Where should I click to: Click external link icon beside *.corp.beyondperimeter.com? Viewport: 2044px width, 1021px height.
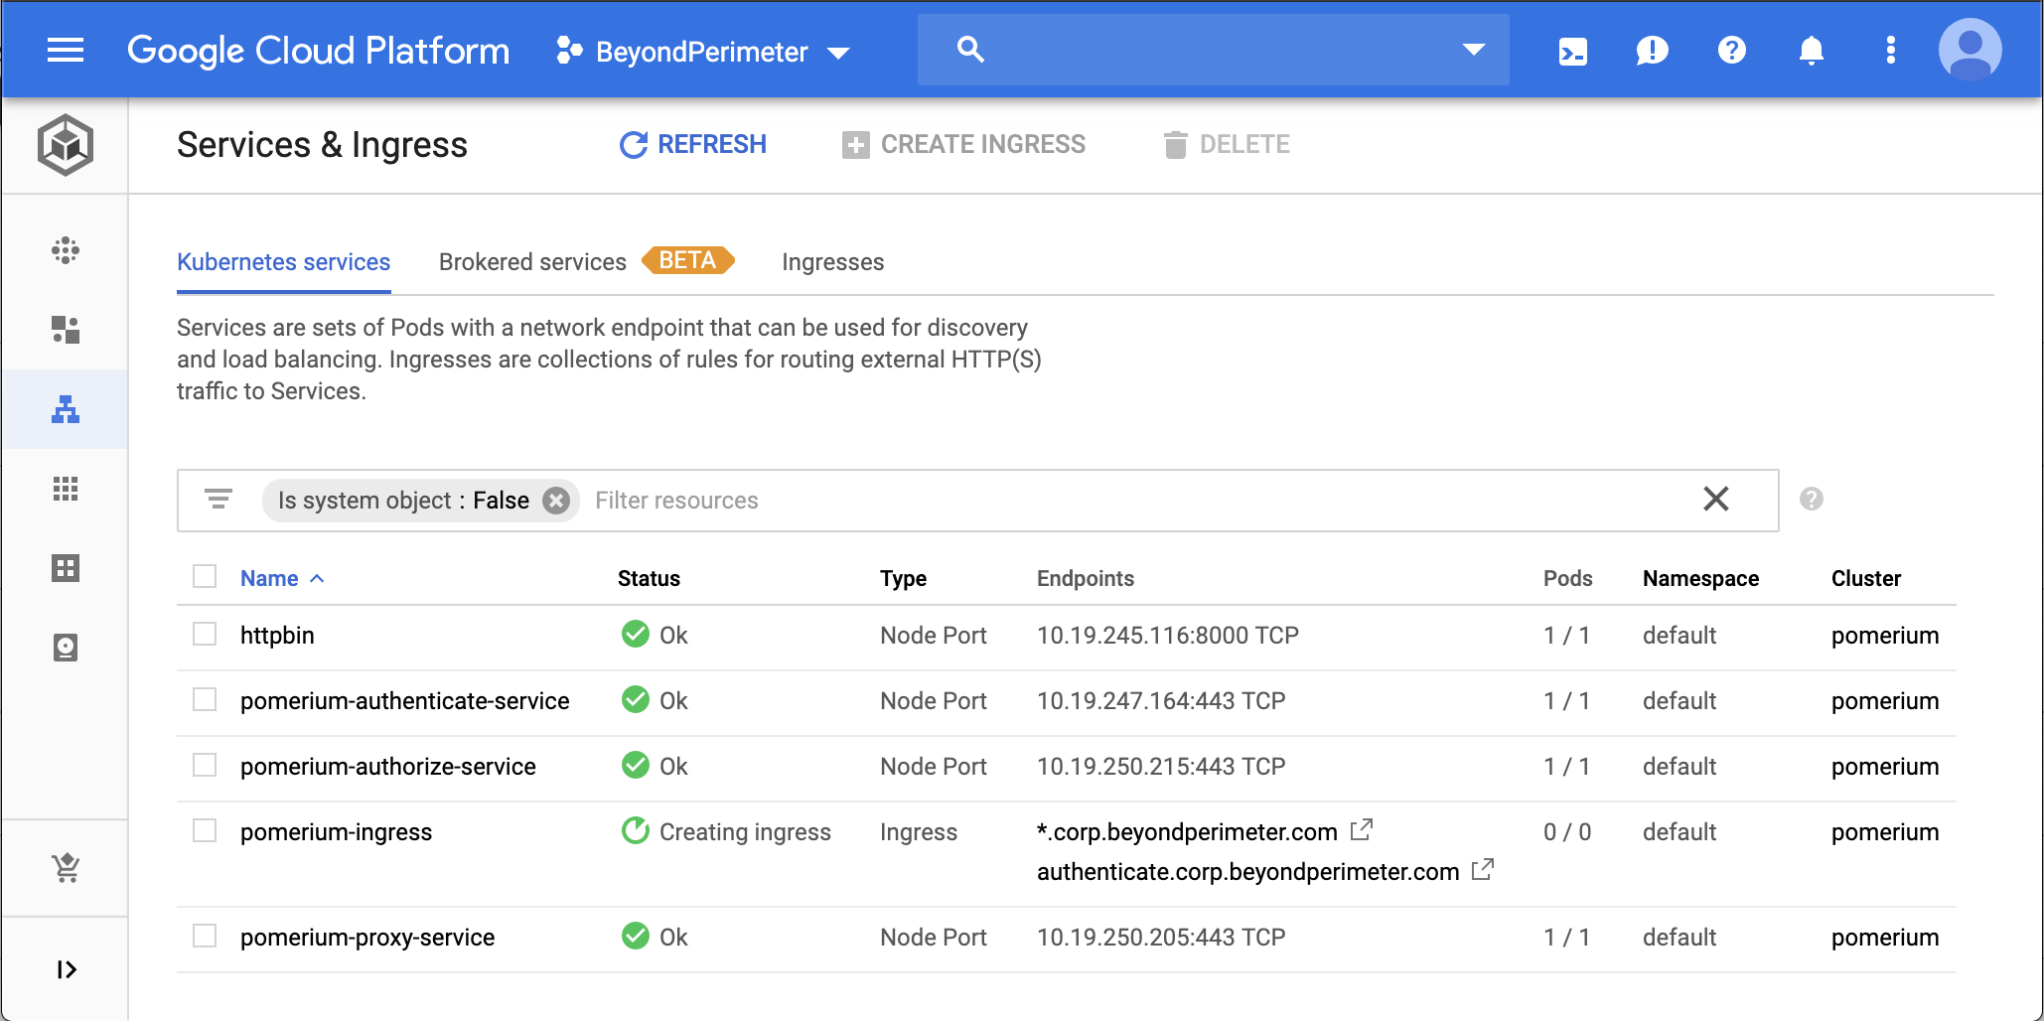point(1362,829)
